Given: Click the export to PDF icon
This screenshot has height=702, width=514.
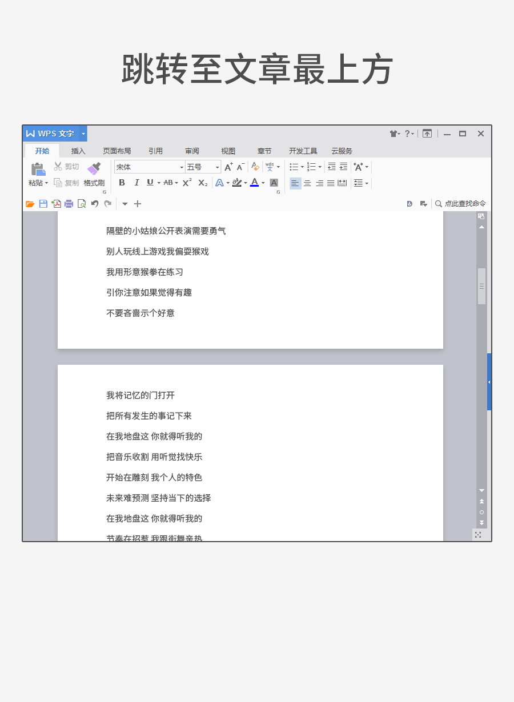Looking at the screenshot, I should (x=56, y=204).
